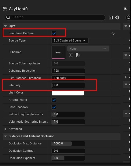The image size is (131, 166).
Task: Click the sun light icon in adjacent panel
Action: [125, 9]
